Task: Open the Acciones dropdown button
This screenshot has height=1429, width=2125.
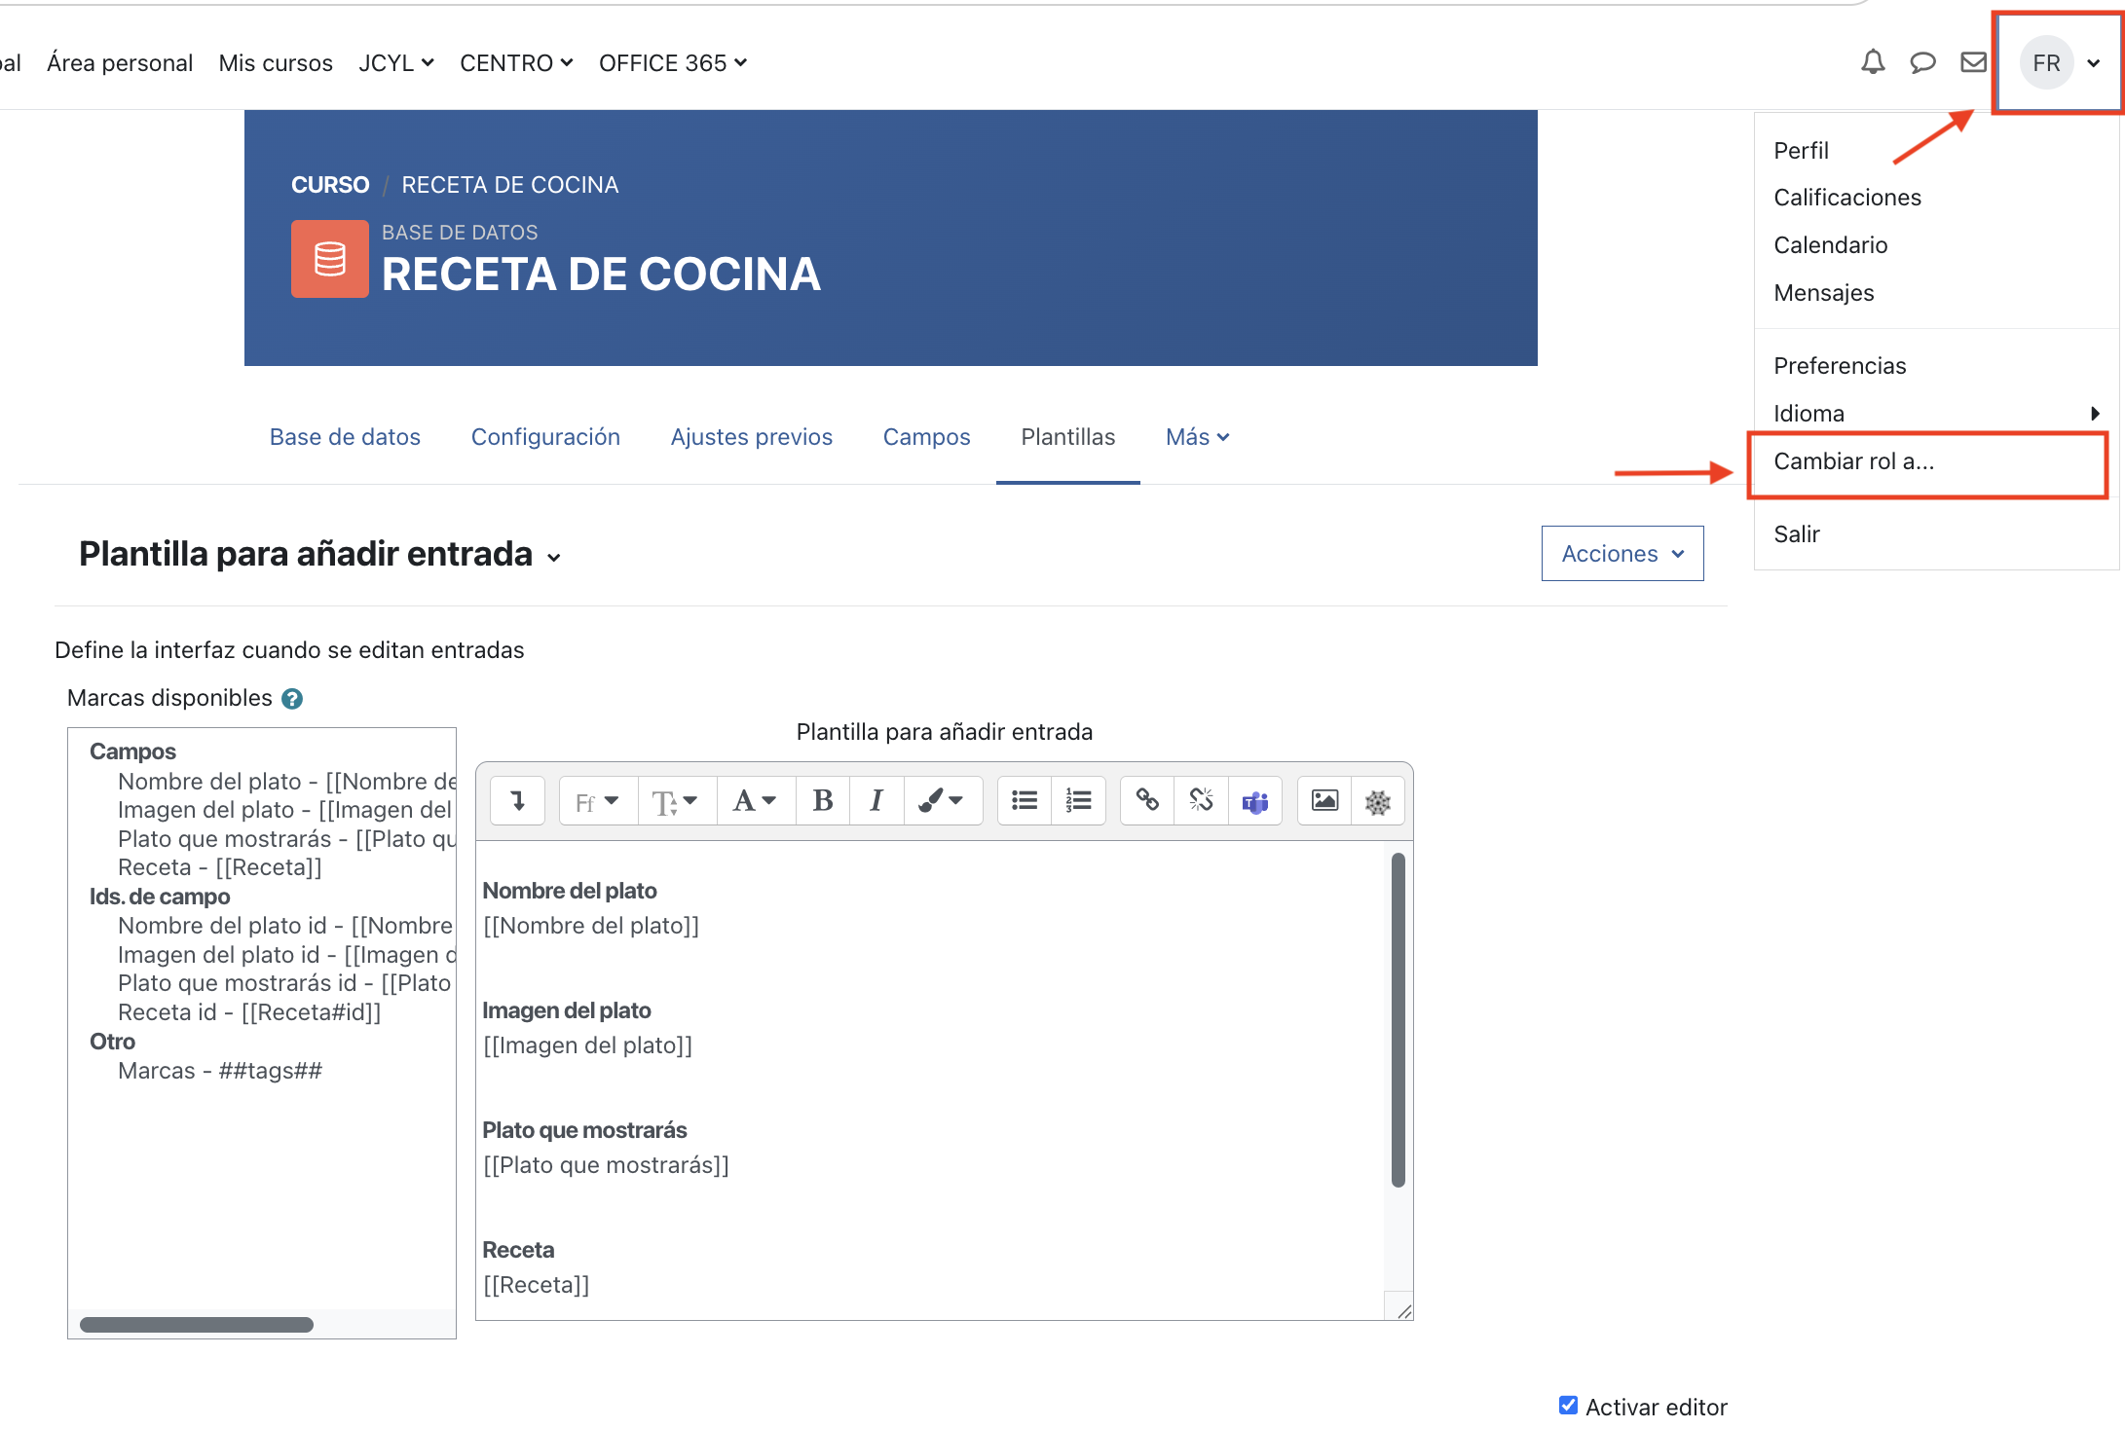Action: tap(1622, 553)
